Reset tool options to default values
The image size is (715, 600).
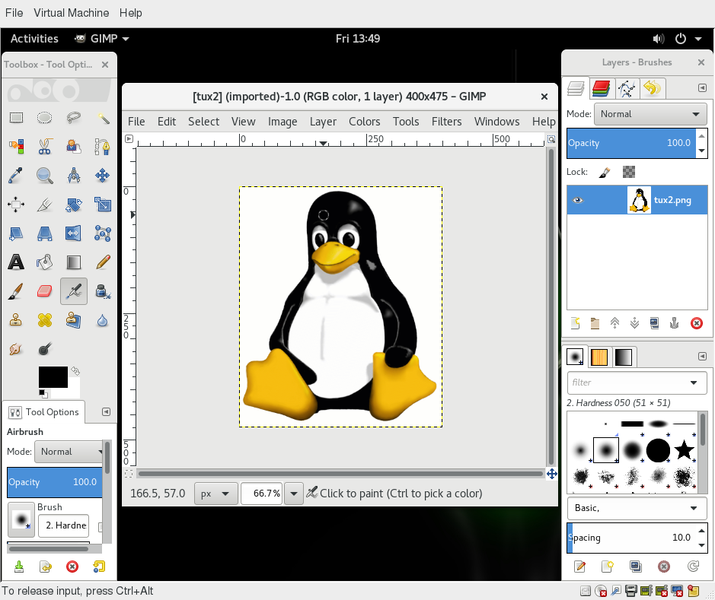99,567
